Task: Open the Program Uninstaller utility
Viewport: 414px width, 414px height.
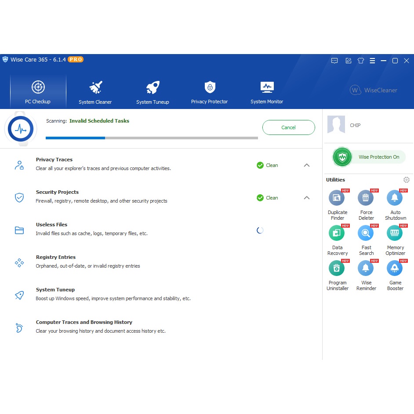Action: [337, 269]
